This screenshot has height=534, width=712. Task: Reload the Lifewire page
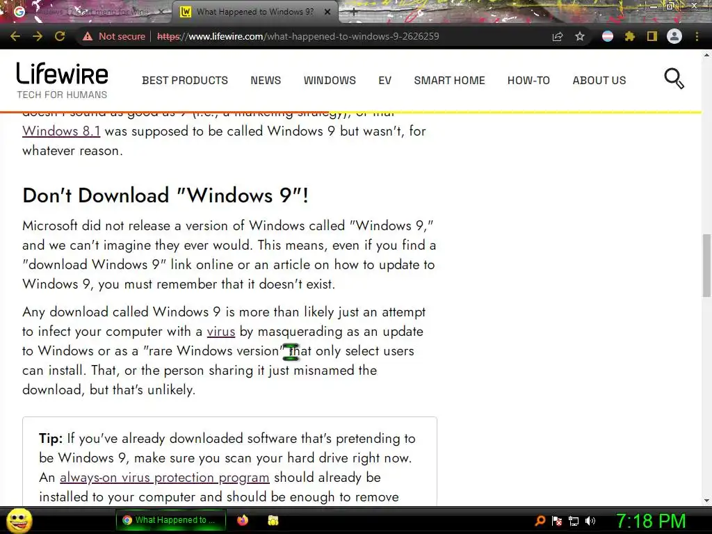click(60, 36)
